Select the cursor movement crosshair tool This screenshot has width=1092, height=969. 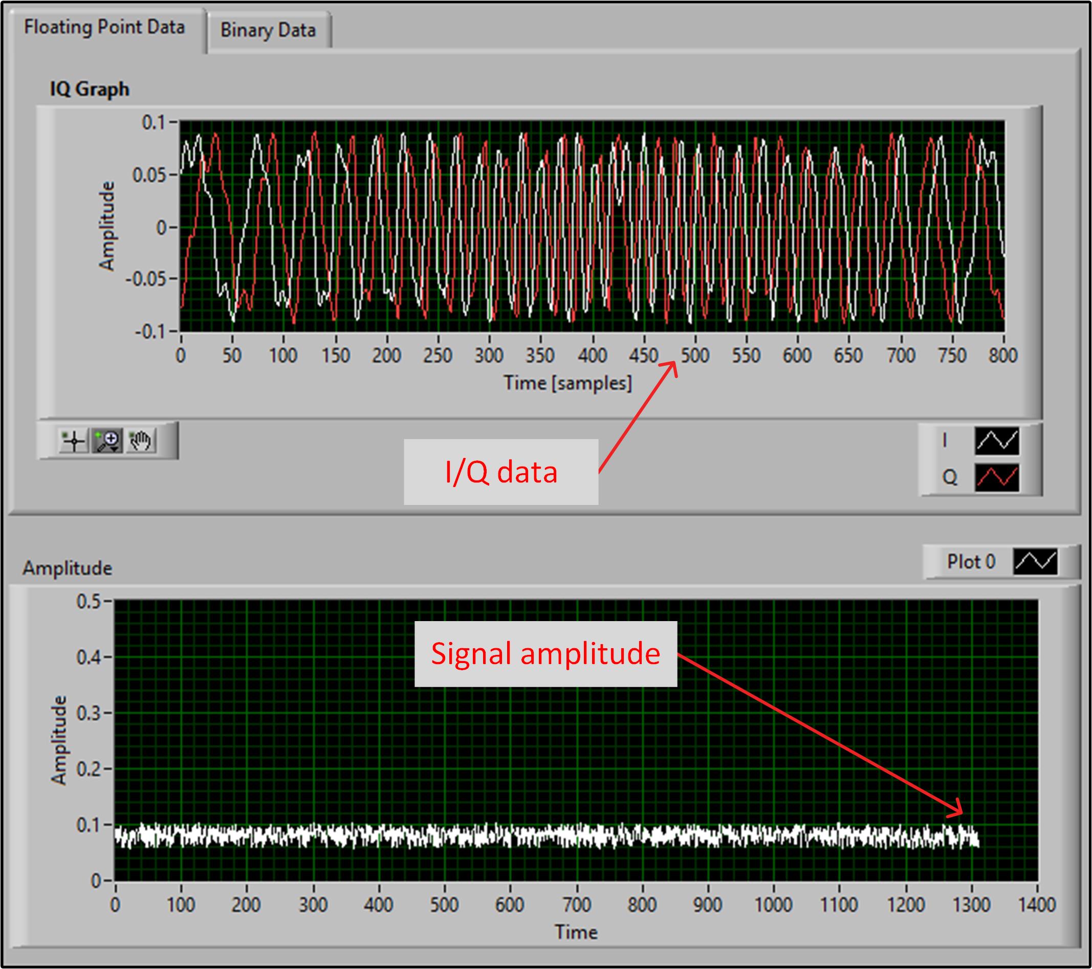point(74,441)
